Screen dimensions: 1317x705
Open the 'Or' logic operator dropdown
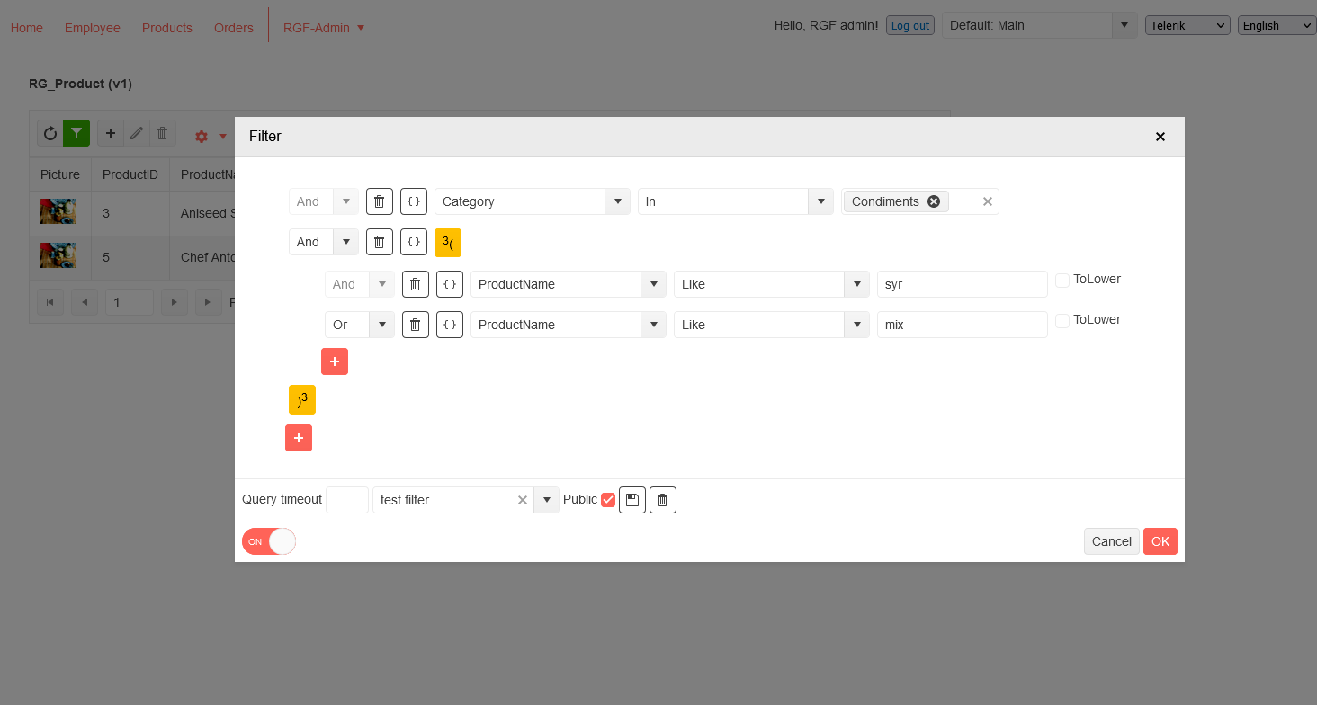(381, 325)
